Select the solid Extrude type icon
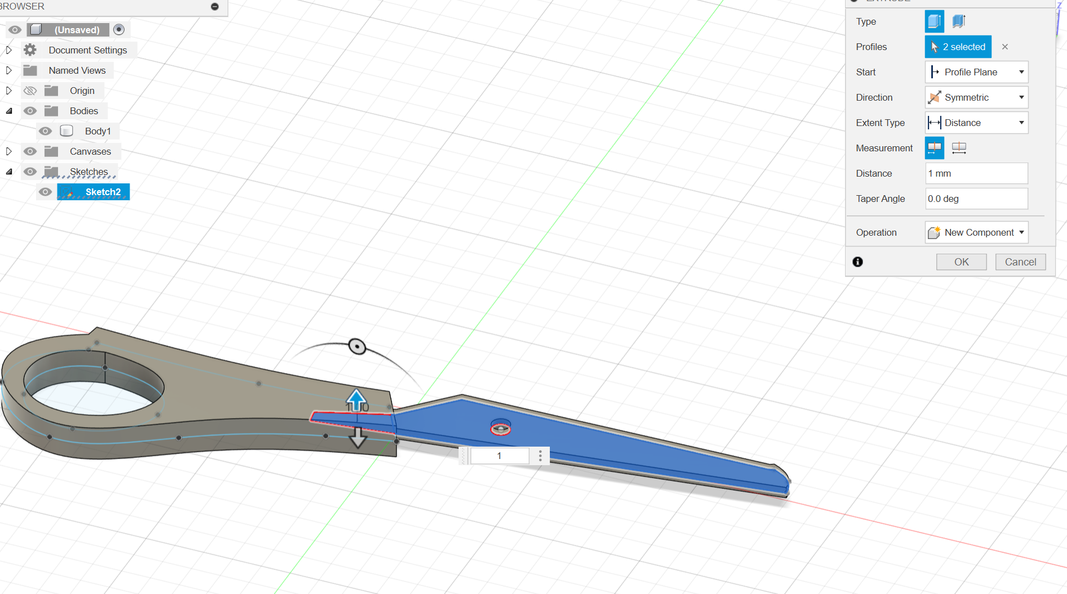 [934, 21]
